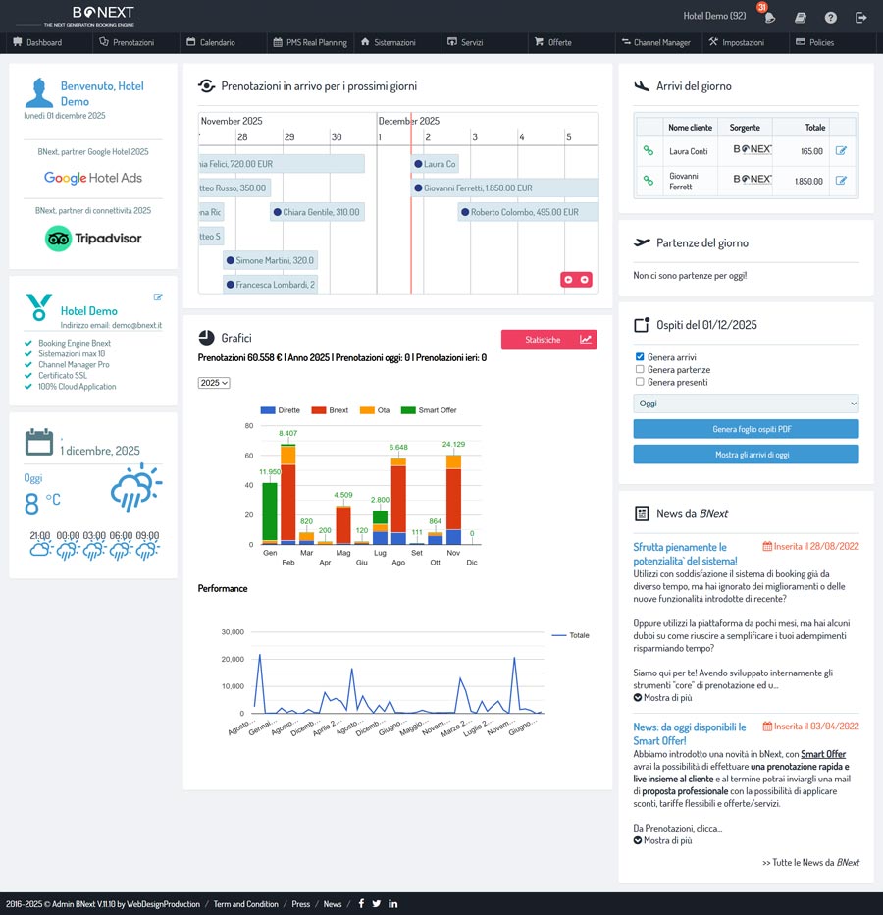This screenshot has height=915, width=883.
Task: Open the Twitter icon in footer
Action: [376, 904]
